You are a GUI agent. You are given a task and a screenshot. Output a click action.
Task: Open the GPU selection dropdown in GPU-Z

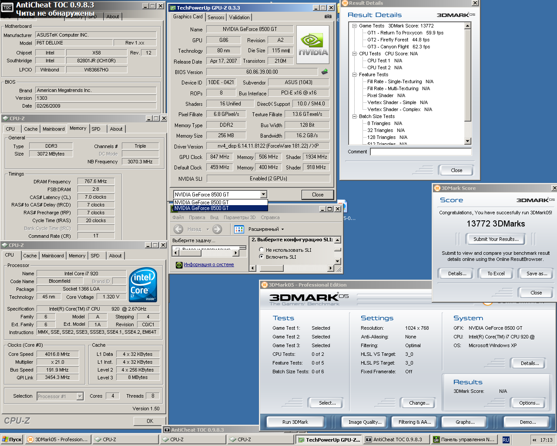coord(263,195)
